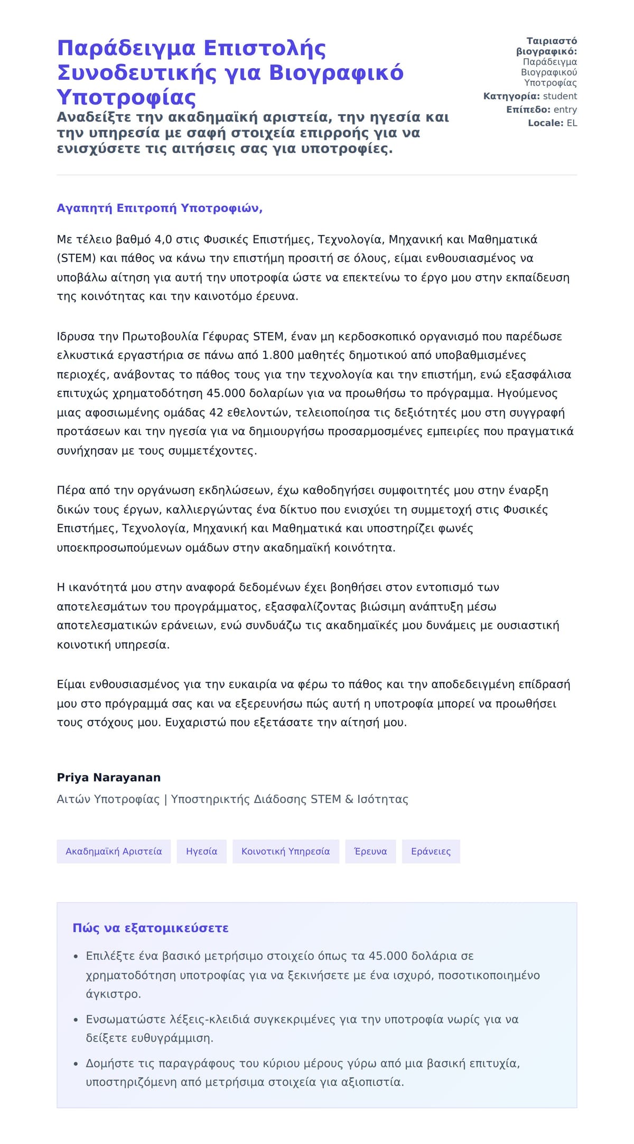
Task: Click the "Κατηγορία: student" metadata line
Action: coord(530,96)
